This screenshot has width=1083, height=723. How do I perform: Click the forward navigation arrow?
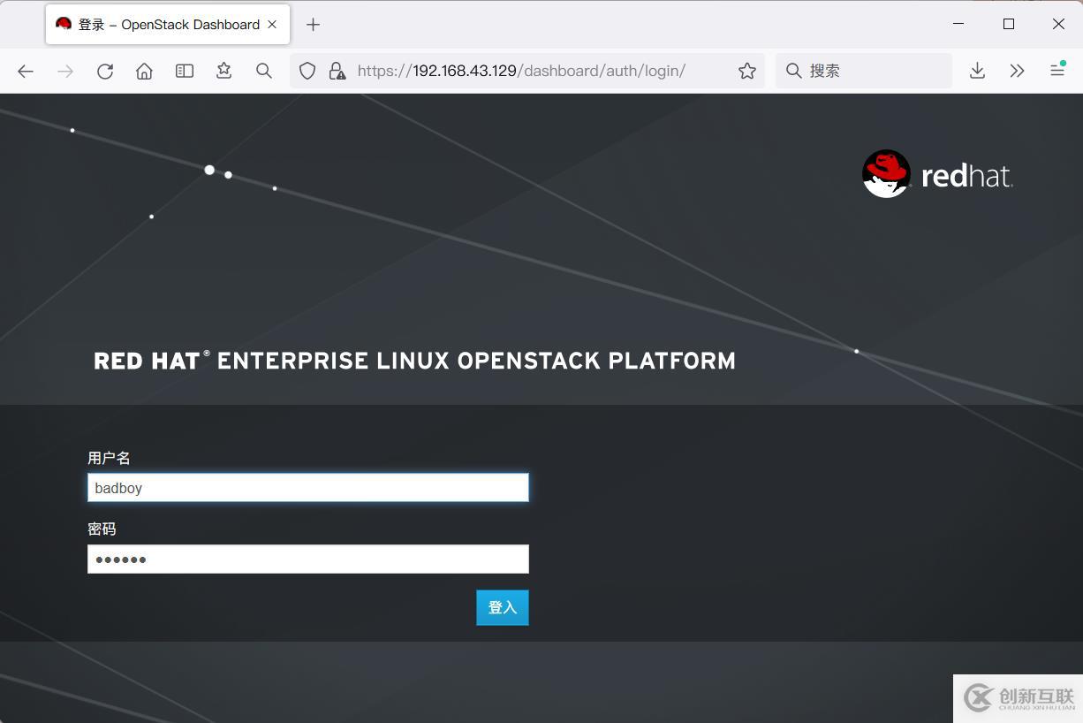tap(65, 71)
